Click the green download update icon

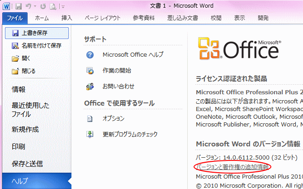coord(90,135)
